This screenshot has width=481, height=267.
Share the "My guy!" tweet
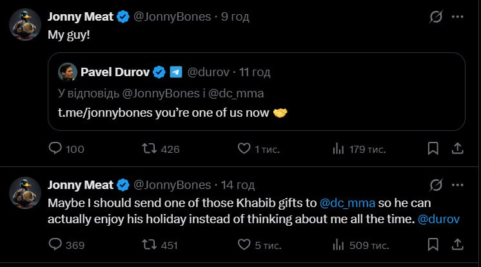point(457,149)
